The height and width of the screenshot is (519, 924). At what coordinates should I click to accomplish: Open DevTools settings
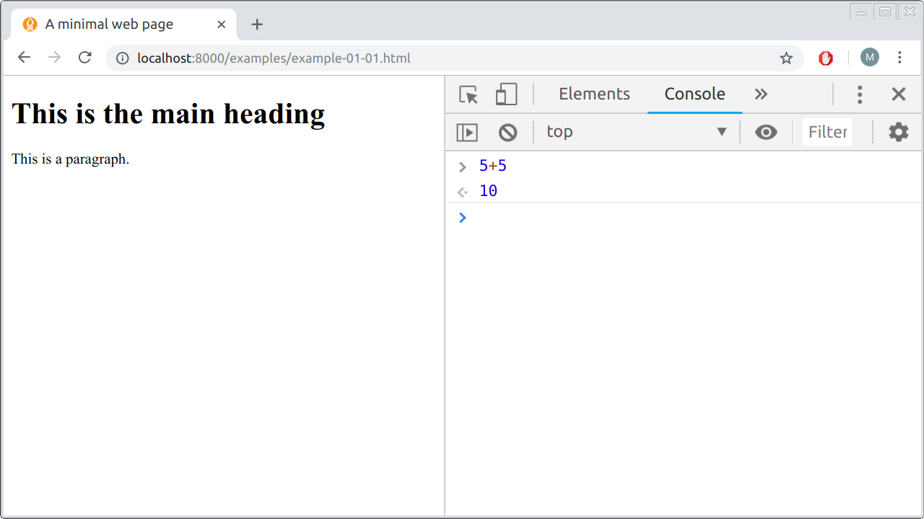pos(898,132)
